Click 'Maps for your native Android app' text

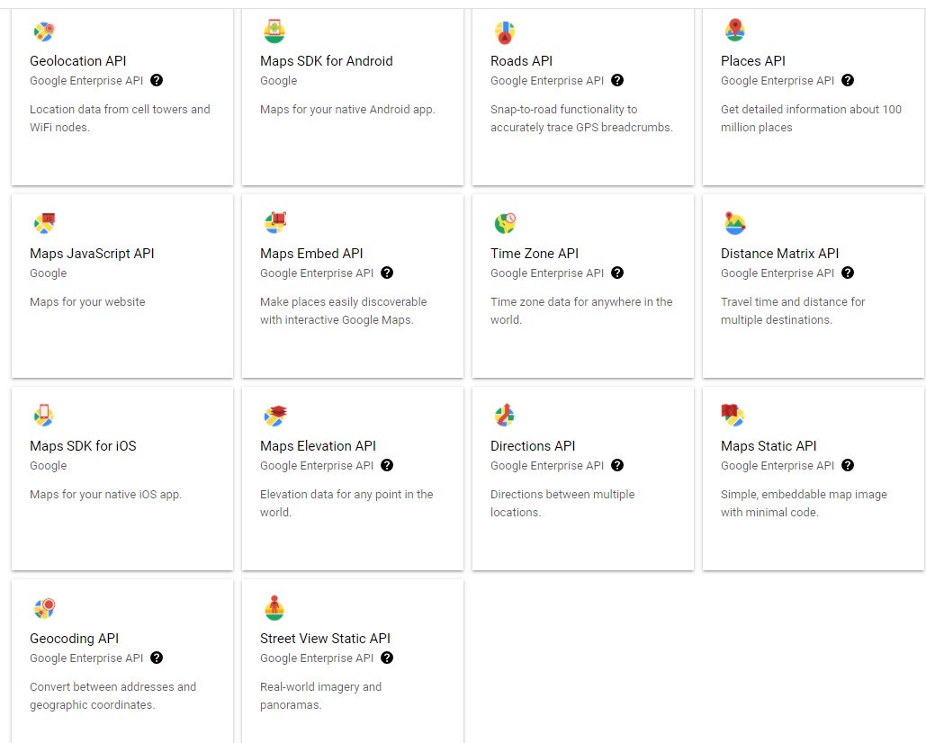[x=348, y=109]
